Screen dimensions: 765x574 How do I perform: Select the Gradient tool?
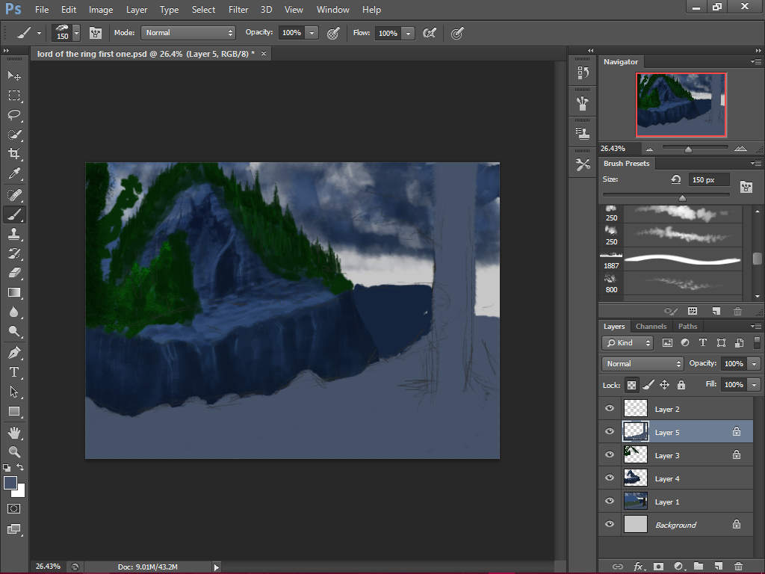tap(14, 292)
